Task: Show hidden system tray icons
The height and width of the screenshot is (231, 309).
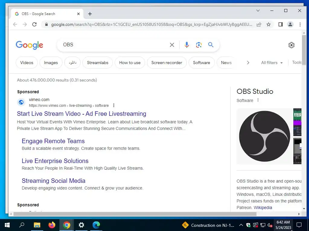Action: (241, 225)
